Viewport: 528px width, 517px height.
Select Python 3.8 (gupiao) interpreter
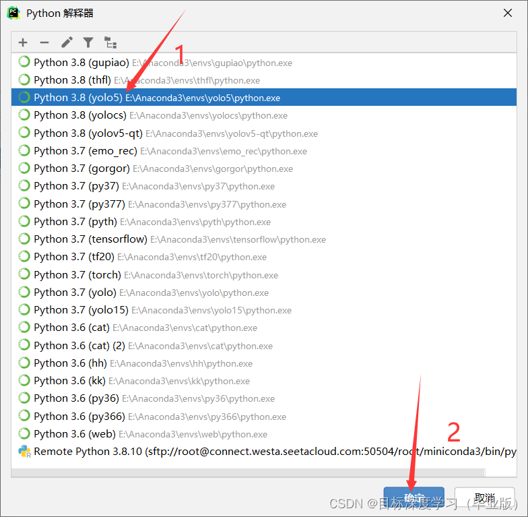click(x=264, y=62)
